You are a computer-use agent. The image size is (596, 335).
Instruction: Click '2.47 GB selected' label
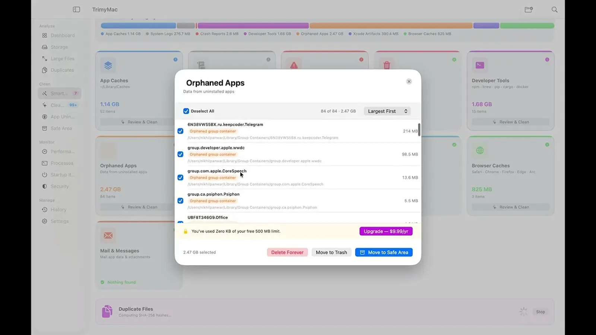point(199,252)
